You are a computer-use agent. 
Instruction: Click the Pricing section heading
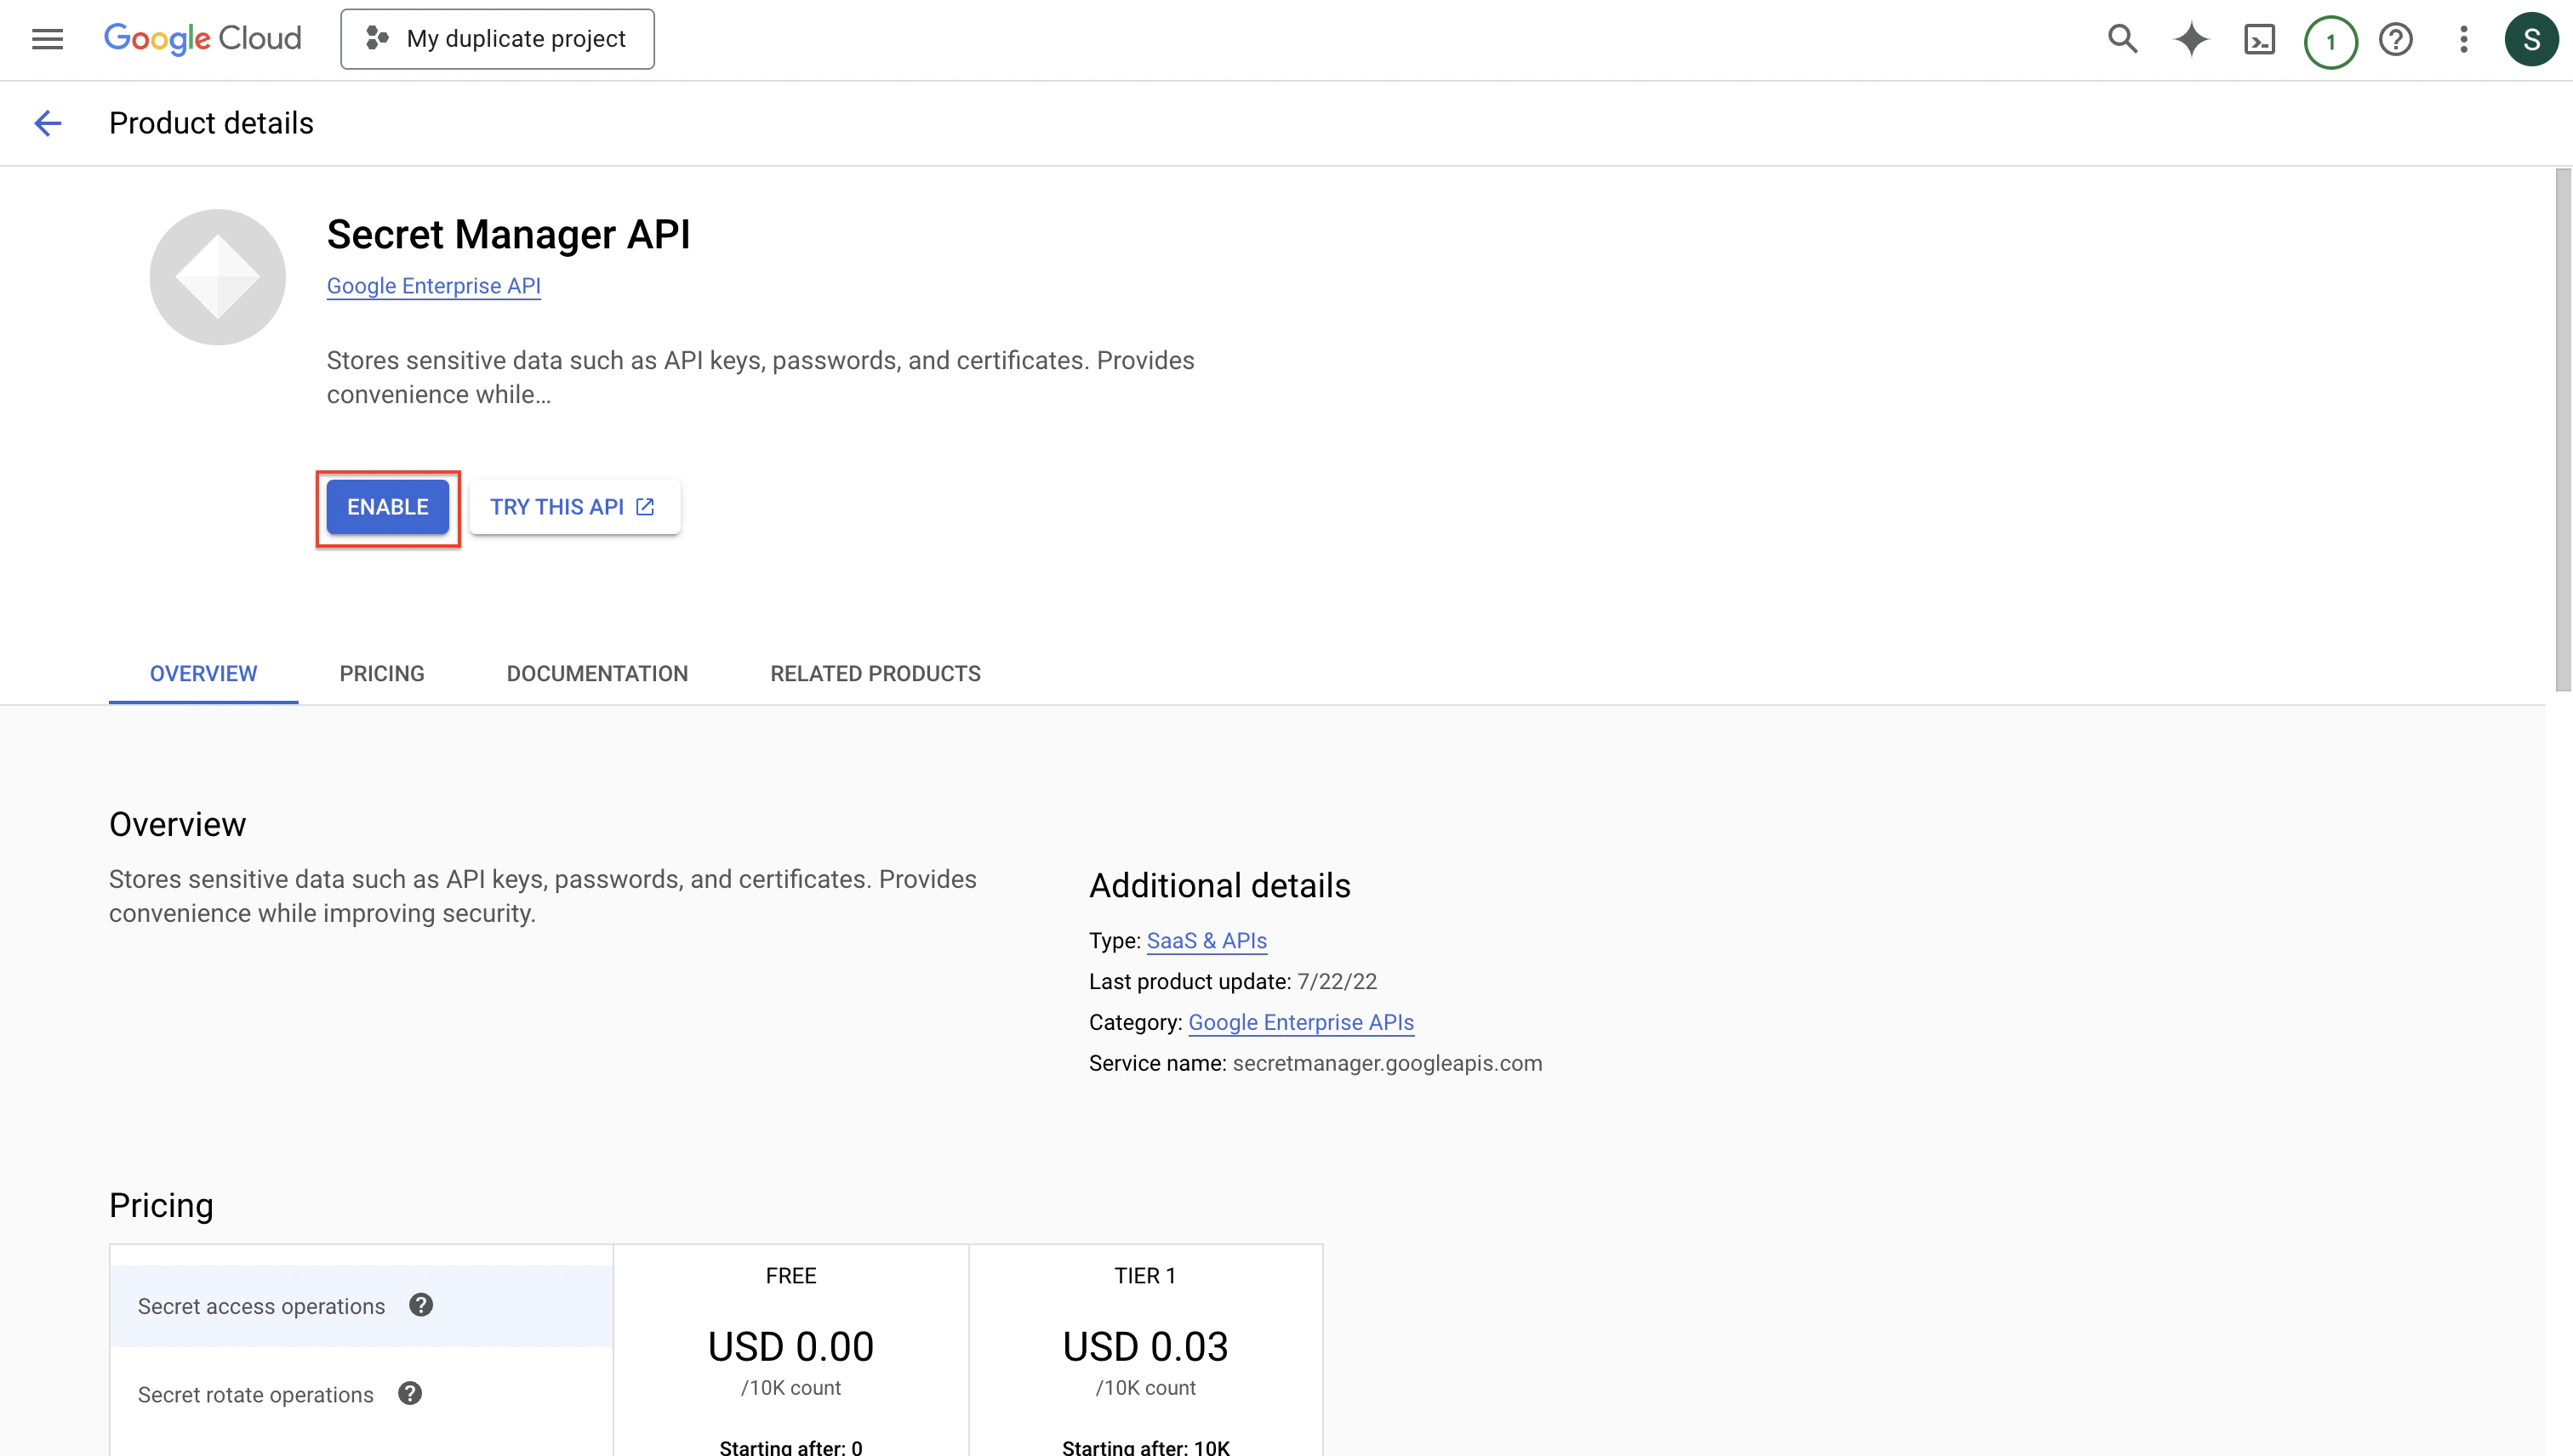[161, 1206]
